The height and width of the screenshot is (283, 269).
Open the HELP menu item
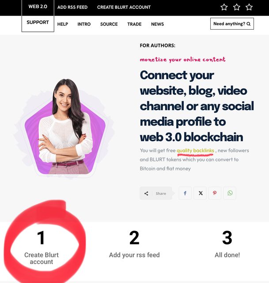click(x=63, y=24)
